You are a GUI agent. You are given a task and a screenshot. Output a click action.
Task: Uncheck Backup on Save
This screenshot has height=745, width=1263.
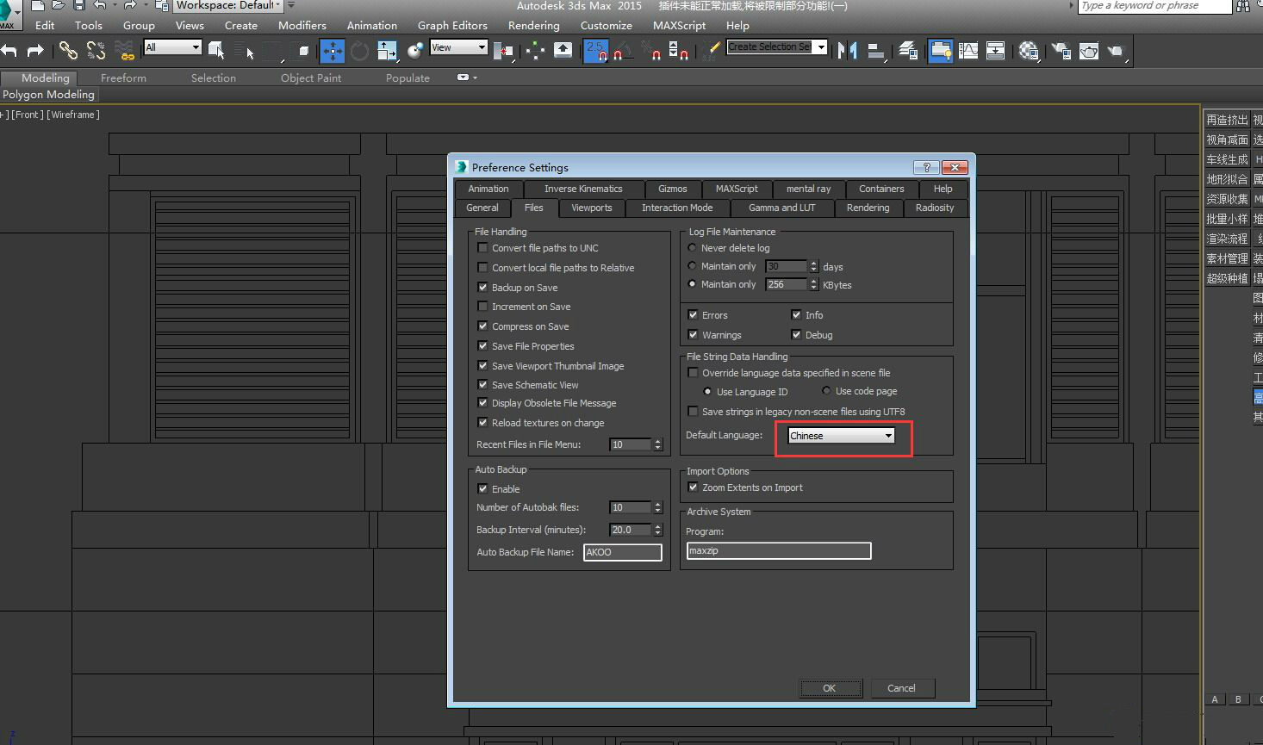(482, 288)
